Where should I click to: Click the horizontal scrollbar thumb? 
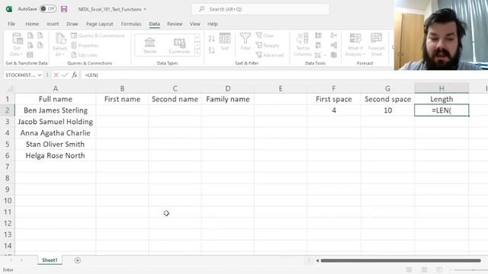[x=401, y=260]
